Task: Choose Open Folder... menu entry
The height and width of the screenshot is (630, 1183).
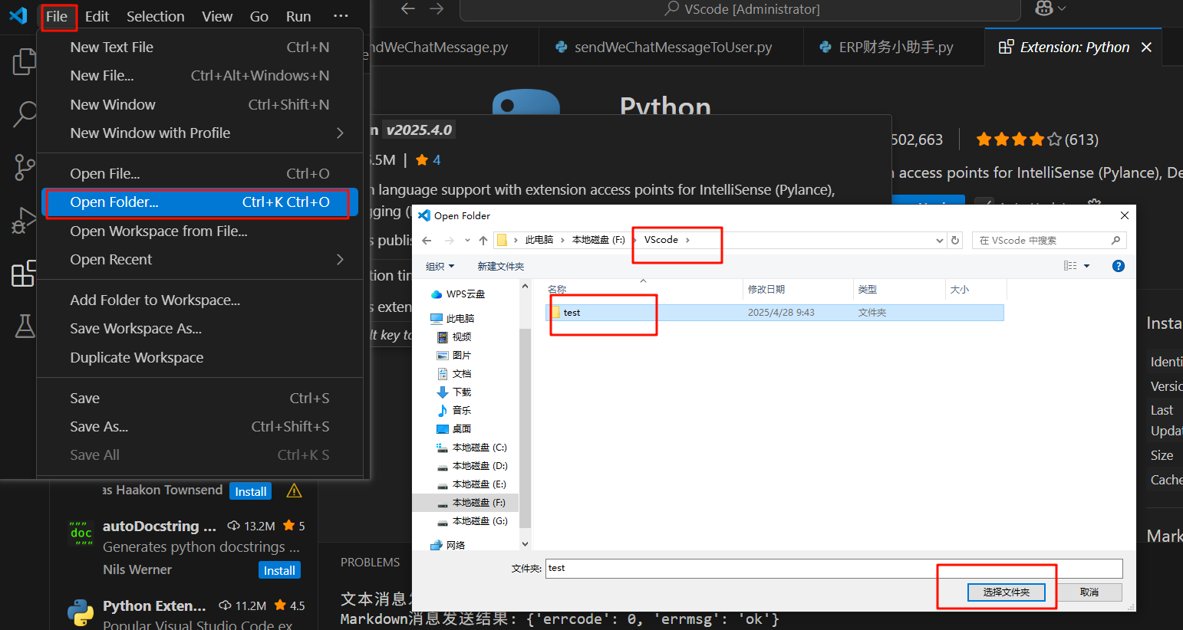Action: click(199, 202)
